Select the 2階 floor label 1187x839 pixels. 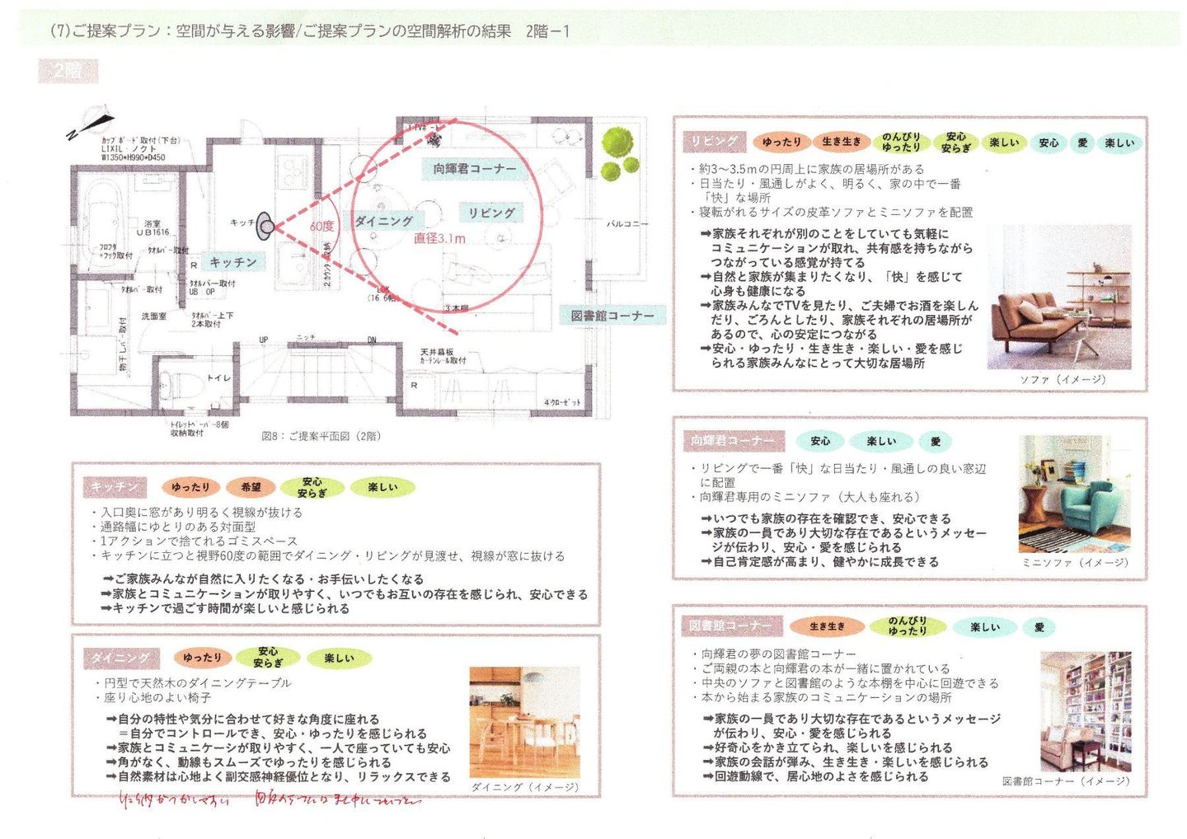click(x=68, y=72)
